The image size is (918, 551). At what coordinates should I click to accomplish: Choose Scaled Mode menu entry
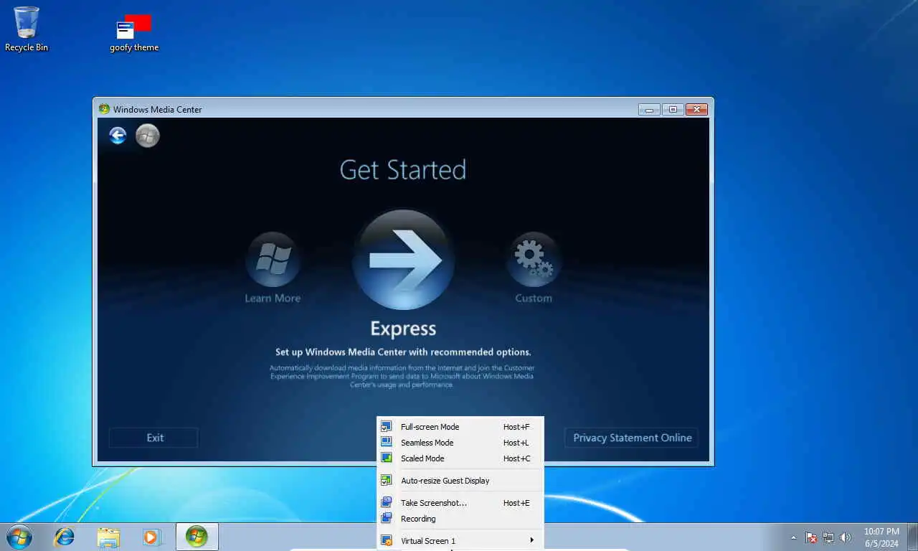pos(460,458)
